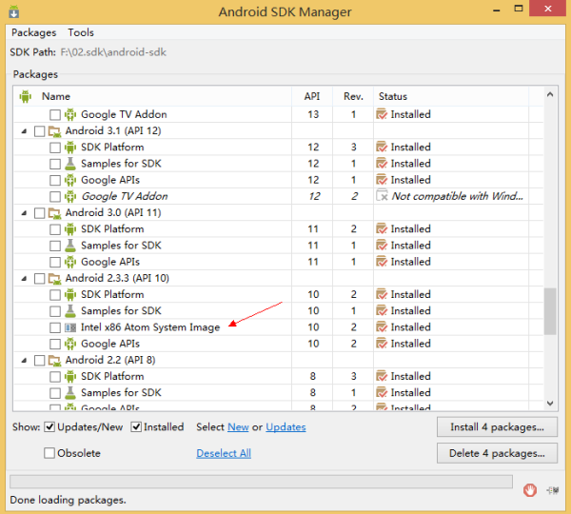Click the Not compatible status icon
Screen dimensions: 571x514
[382, 196]
